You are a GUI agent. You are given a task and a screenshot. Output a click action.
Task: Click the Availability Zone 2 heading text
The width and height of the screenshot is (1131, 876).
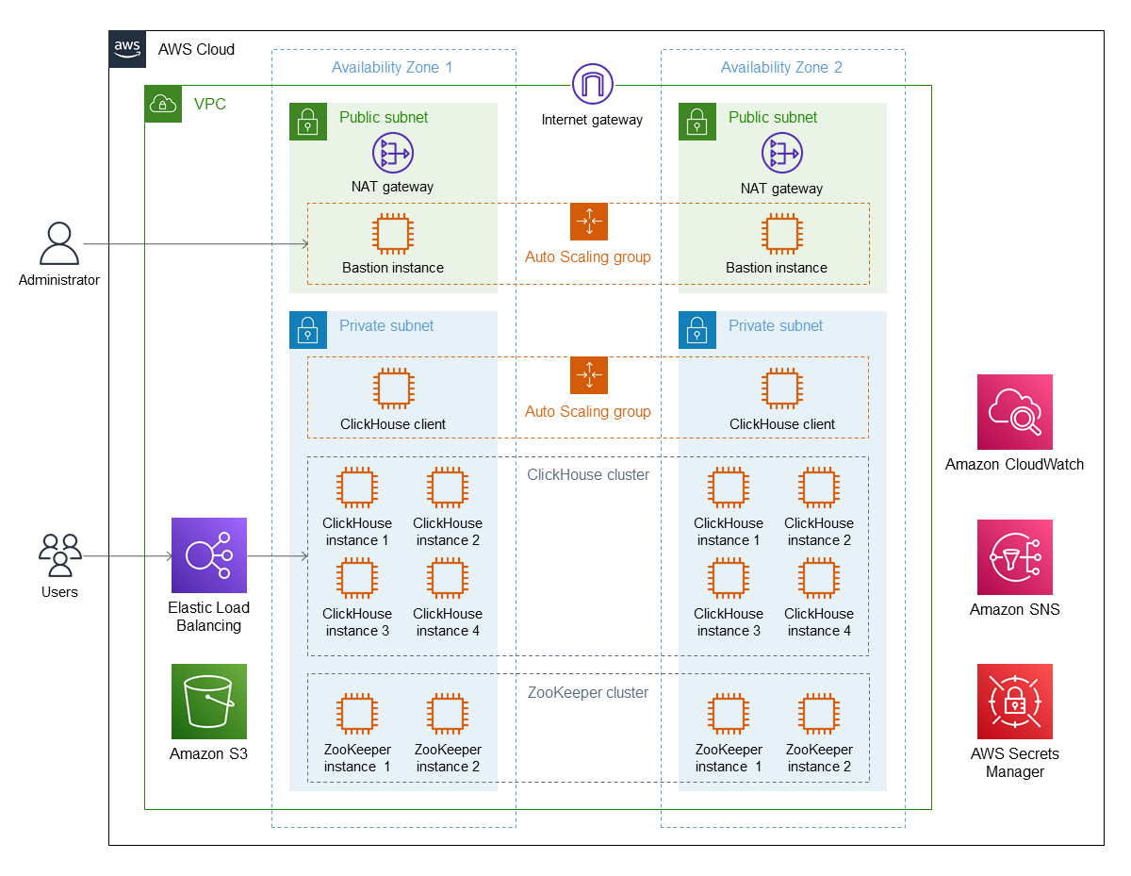(781, 68)
